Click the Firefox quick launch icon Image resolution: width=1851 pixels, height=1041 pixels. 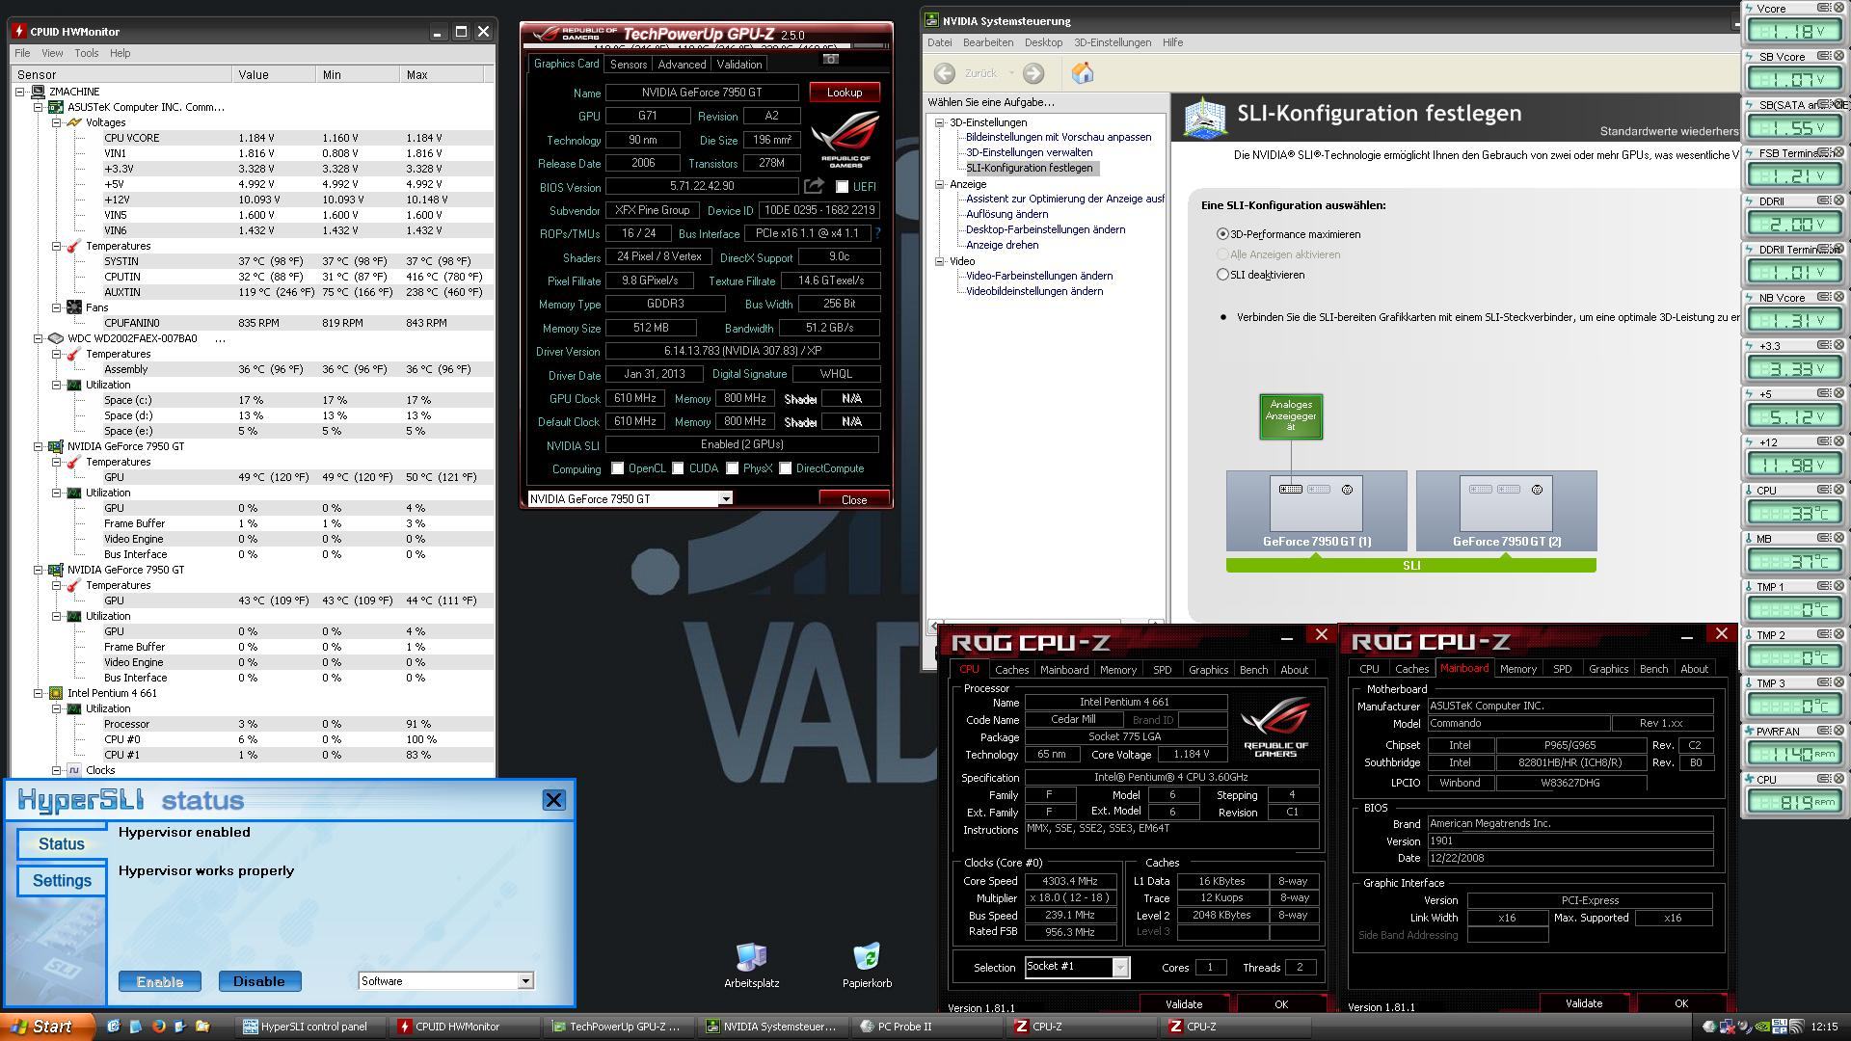pos(158,1027)
